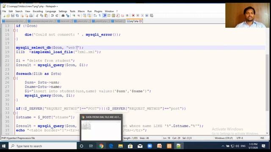Click the XAMPP taskbar icon
Screen dimensions: 271x152
(169, 146)
